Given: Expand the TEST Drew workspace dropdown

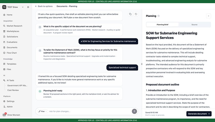Looking at the screenshot, I should [23, 7].
